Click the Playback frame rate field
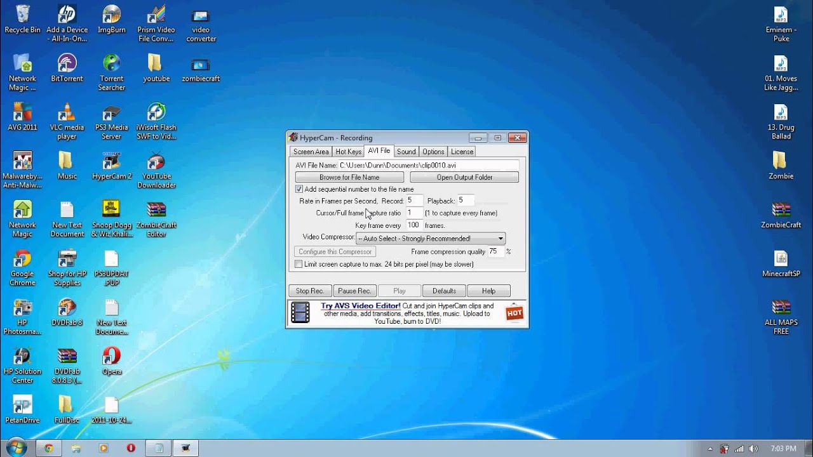The width and height of the screenshot is (813, 457). 465,201
